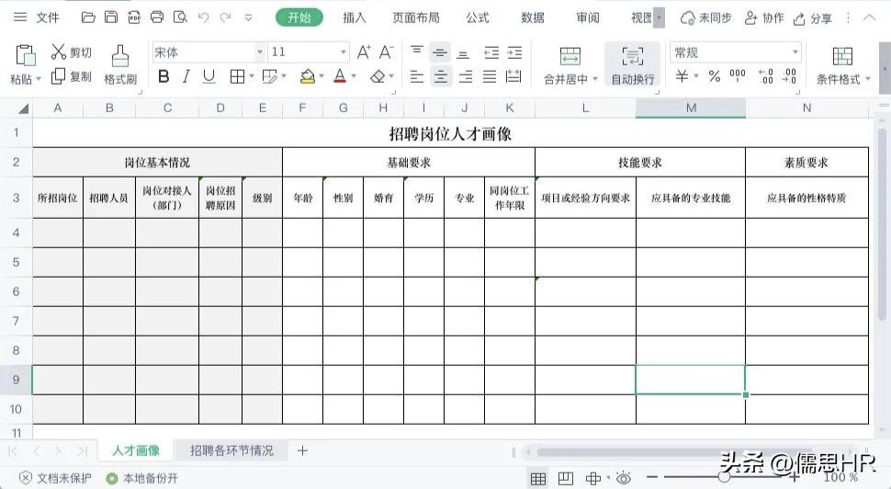Click the fill color paint bucket swatch
891x489 pixels.
coord(308,76)
